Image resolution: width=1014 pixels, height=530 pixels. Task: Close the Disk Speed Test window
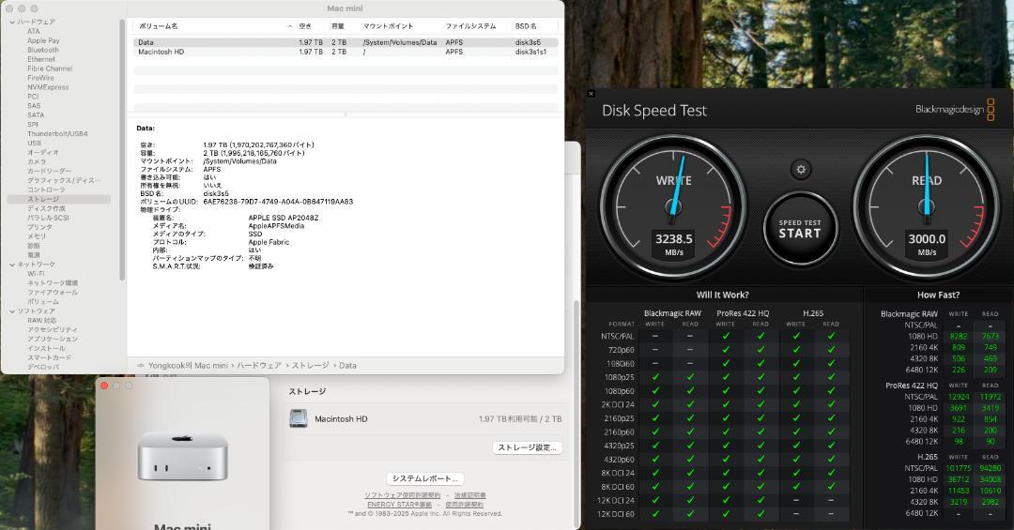coord(591,94)
